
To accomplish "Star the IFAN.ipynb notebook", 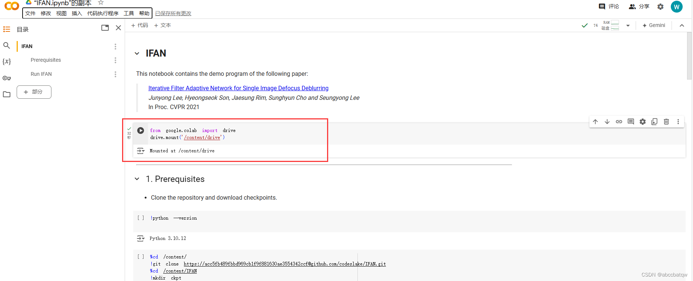I will (101, 3).
